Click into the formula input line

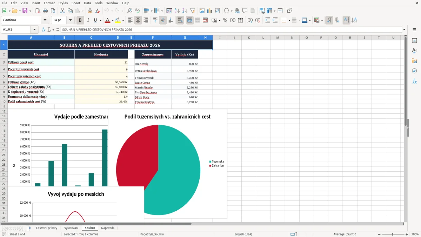pyautogui.click(x=231, y=29)
